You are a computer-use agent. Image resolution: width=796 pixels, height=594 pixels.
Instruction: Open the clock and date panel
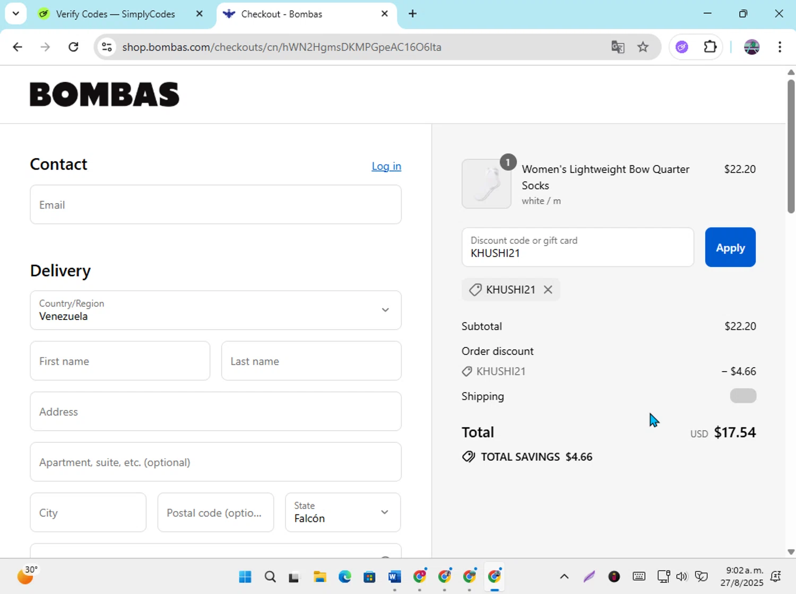pyautogui.click(x=741, y=576)
